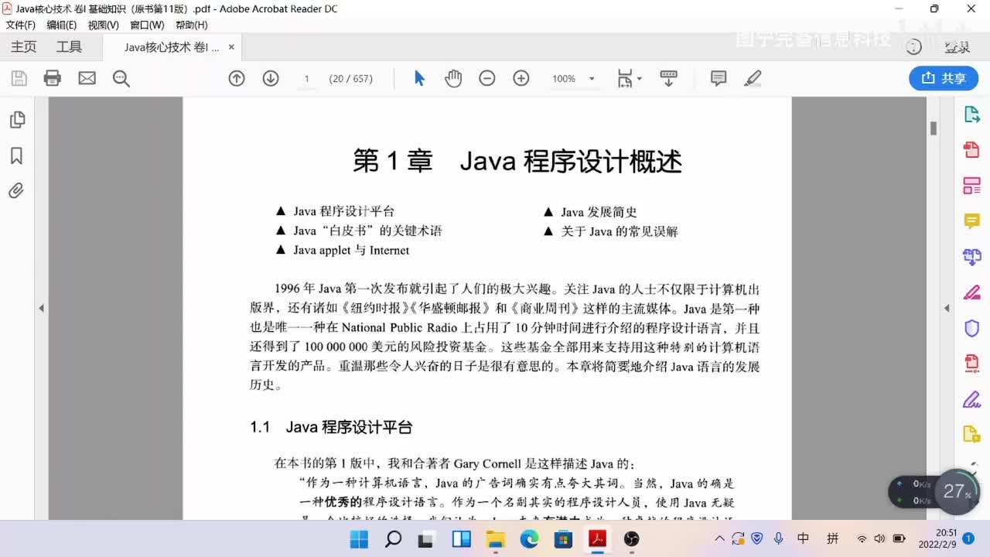Expand fit page tool dropdown arrow
Image resolution: width=990 pixels, height=557 pixels.
(639, 79)
